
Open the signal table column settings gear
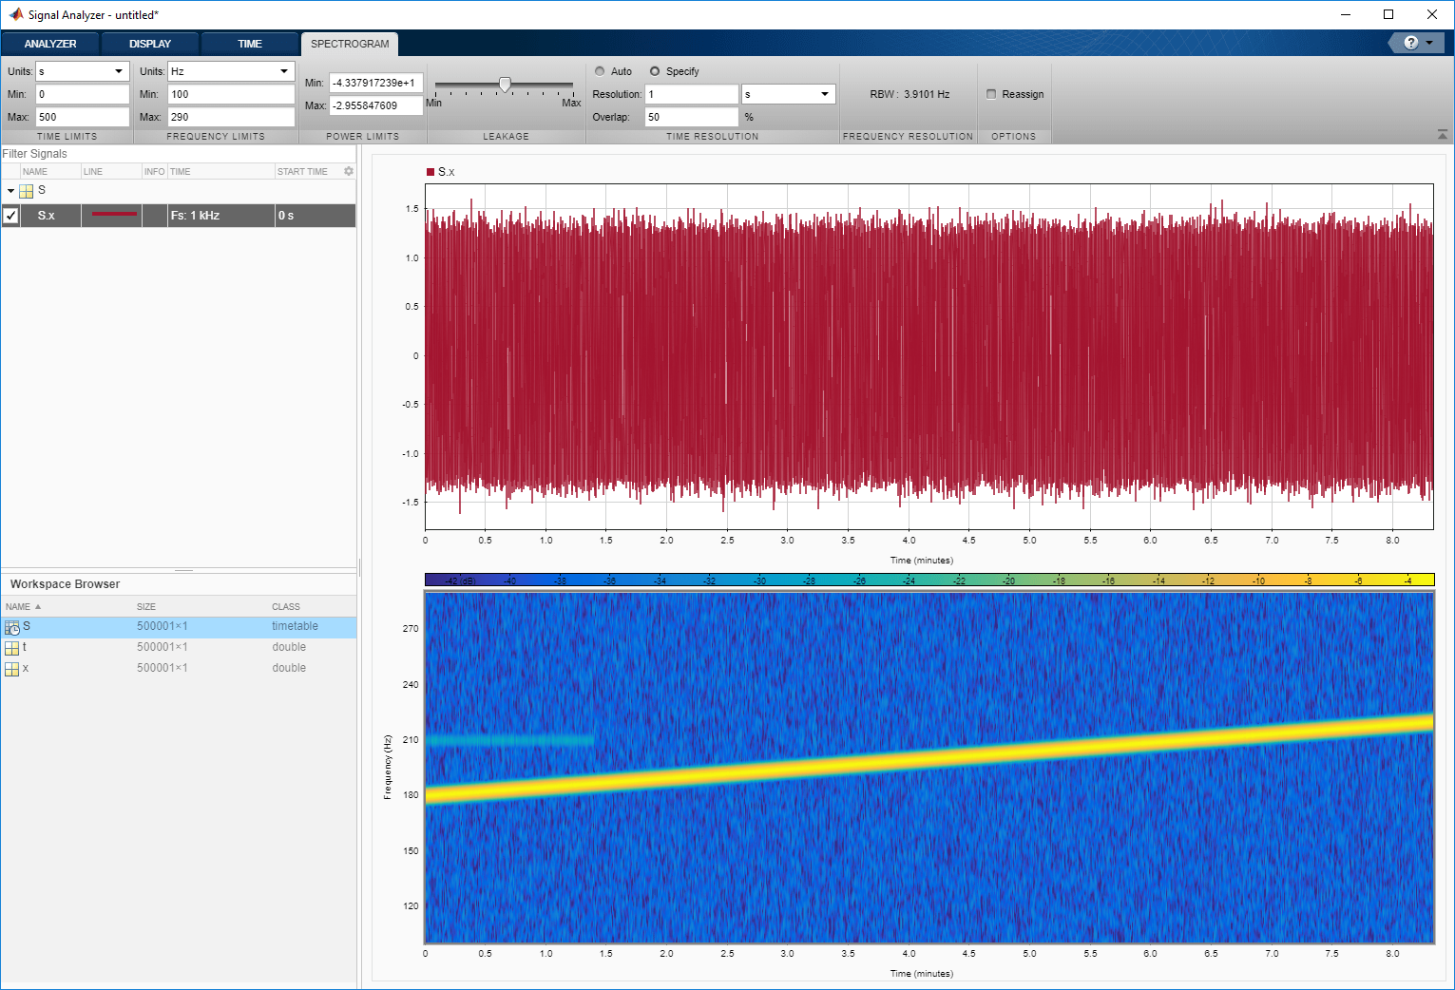[x=349, y=171]
